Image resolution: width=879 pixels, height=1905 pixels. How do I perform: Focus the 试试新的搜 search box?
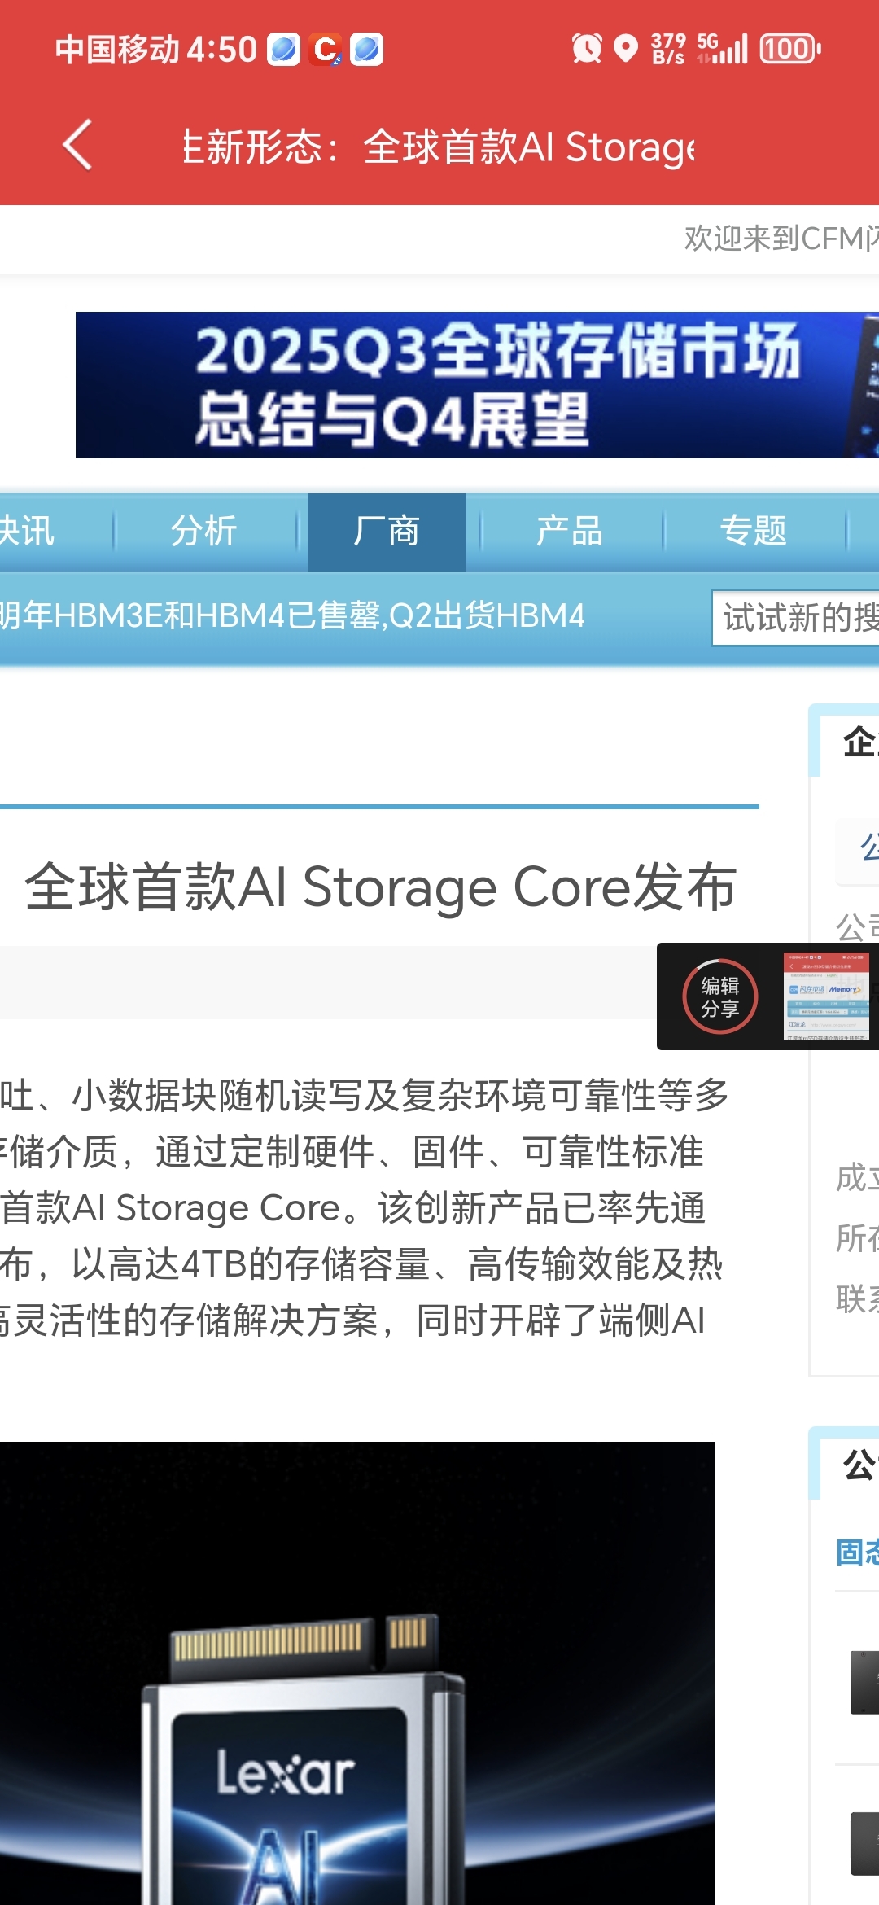click(795, 618)
